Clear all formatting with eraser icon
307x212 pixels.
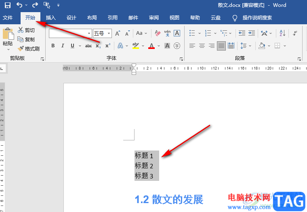pyautogui.click(x=158, y=33)
